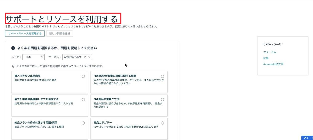Select the 納品プランの作成に関する問題/質問 radio button
Image resolution: width=313 pixels, height=140 pixels.
(83, 123)
